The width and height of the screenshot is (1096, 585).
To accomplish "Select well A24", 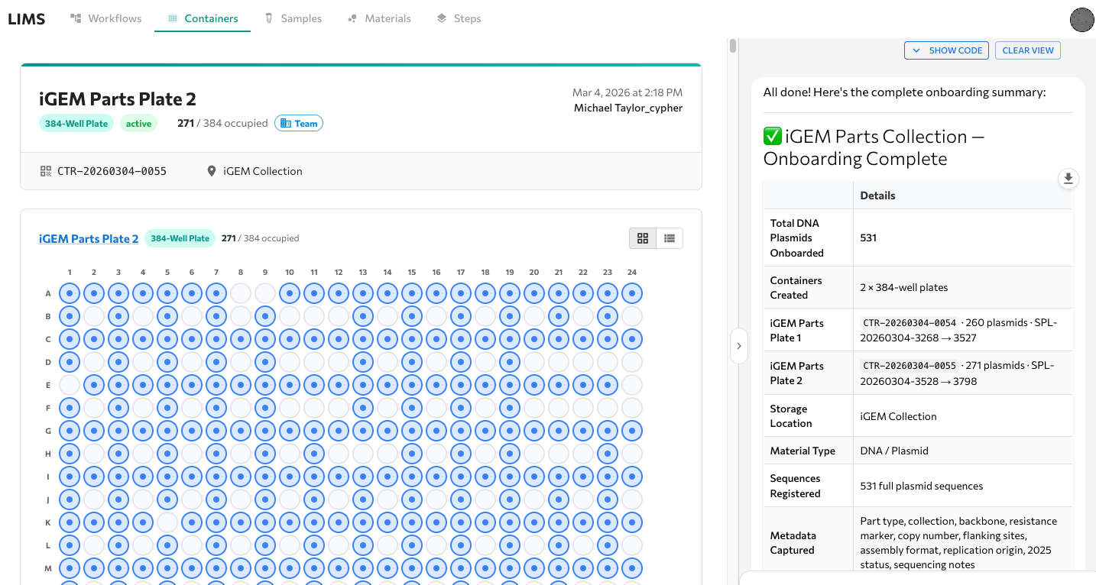I will (x=632, y=293).
